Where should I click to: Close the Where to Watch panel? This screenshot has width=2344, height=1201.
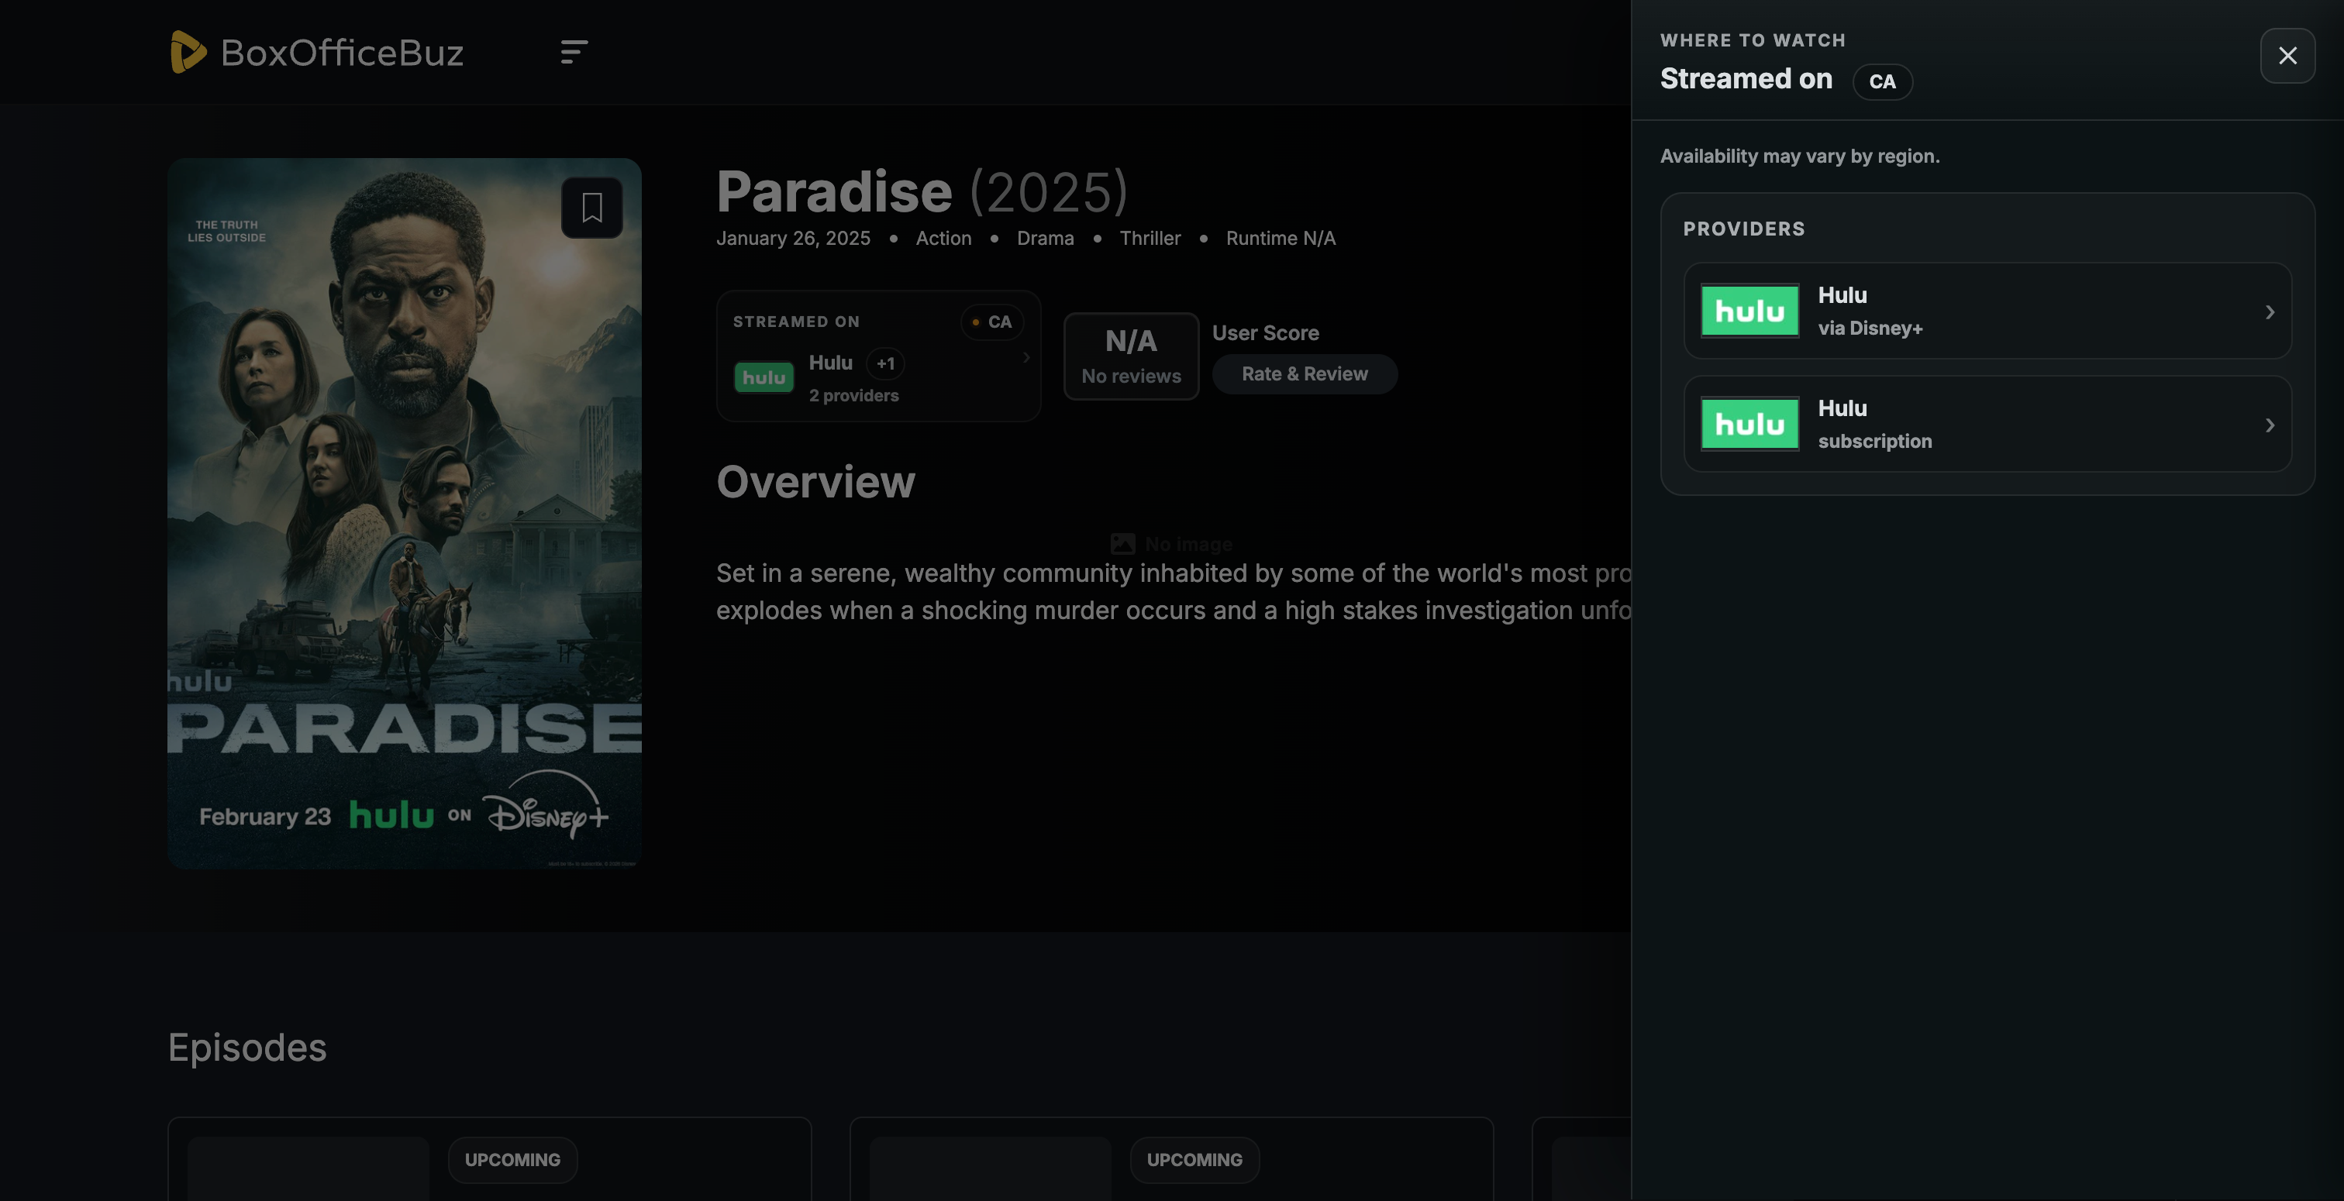coord(2287,56)
